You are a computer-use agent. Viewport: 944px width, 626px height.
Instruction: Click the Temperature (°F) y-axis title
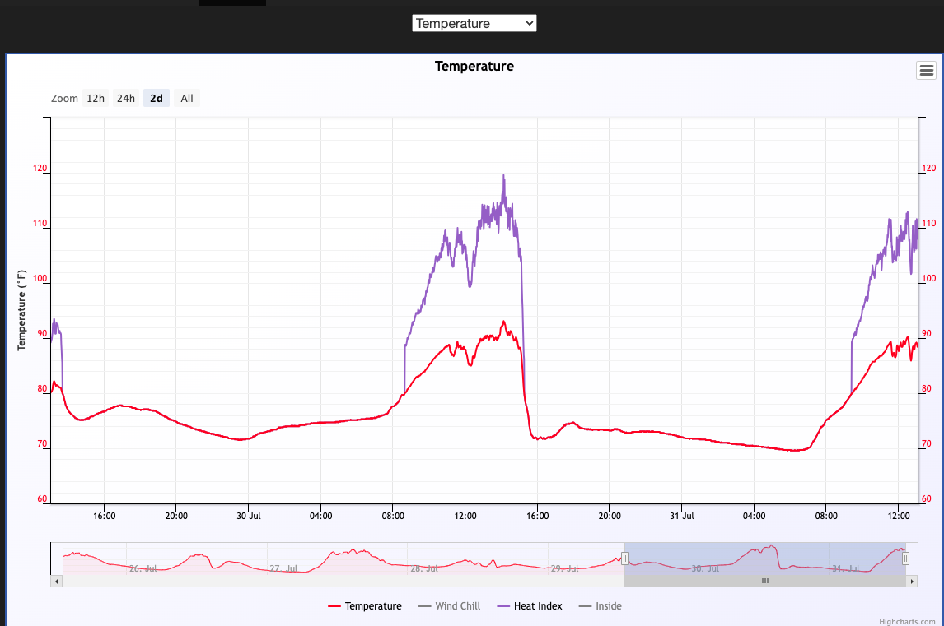click(x=21, y=310)
